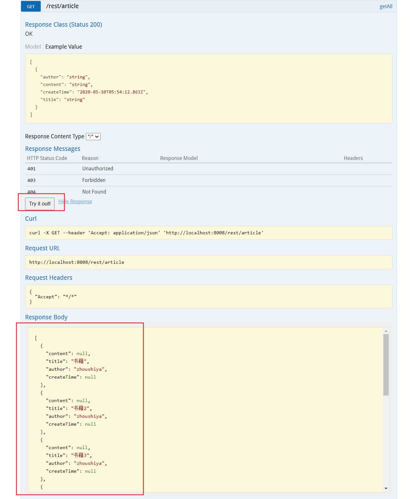Open the Response Content Type dropdown
Viewport: 420px width, 499px height.
pos(93,136)
